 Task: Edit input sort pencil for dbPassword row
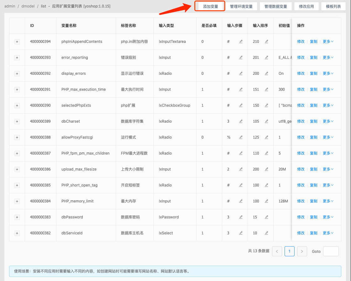(x=266, y=217)
